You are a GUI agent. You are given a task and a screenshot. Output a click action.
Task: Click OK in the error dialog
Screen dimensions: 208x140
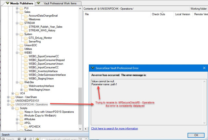196,135
